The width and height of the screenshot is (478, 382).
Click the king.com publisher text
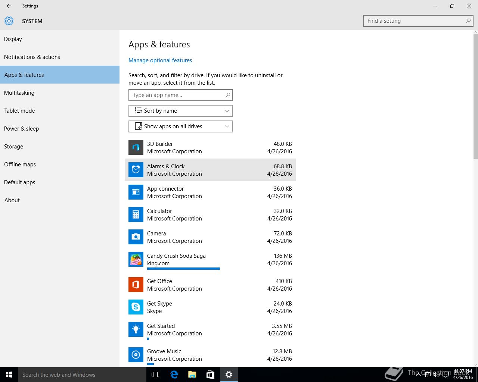click(x=158, y=263)
